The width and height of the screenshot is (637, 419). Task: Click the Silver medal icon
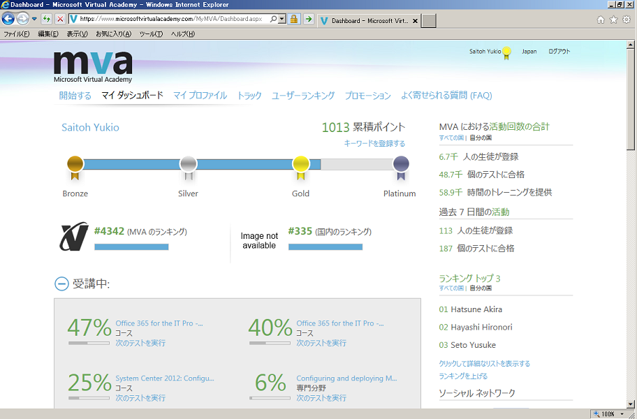click(x=188, y=165)
